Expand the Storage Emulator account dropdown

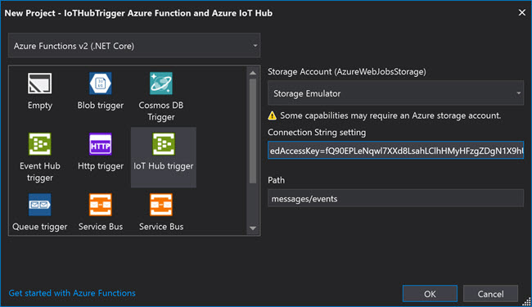(x=395, y=93)
